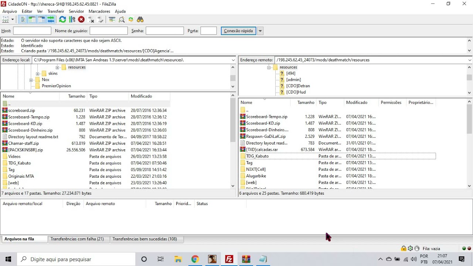Sort remote files by Permissões column
Viewport: 473px width, 266px height.
392,103
